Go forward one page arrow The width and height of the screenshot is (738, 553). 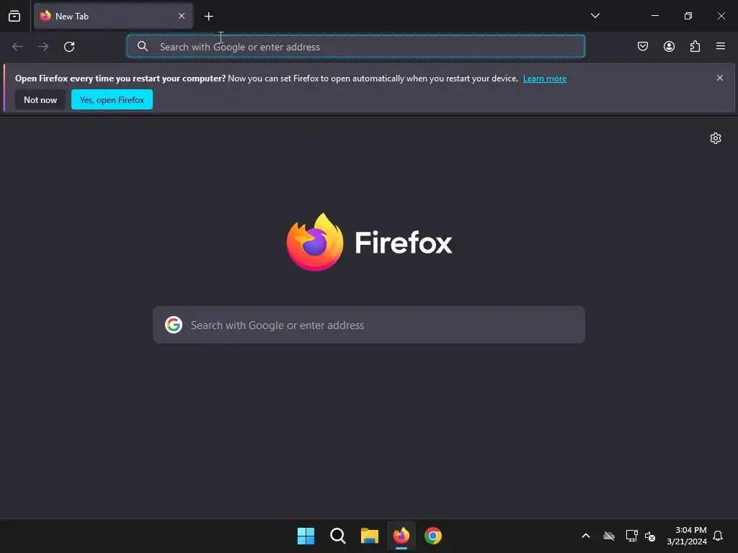click(43, 47)
